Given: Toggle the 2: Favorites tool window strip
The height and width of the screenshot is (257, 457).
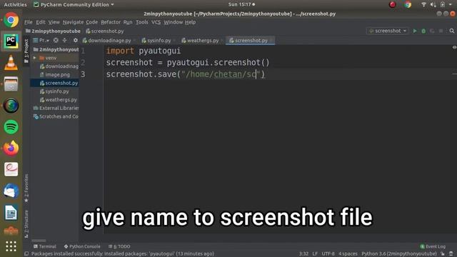Looking at the screenshot, I should [26, 188].
